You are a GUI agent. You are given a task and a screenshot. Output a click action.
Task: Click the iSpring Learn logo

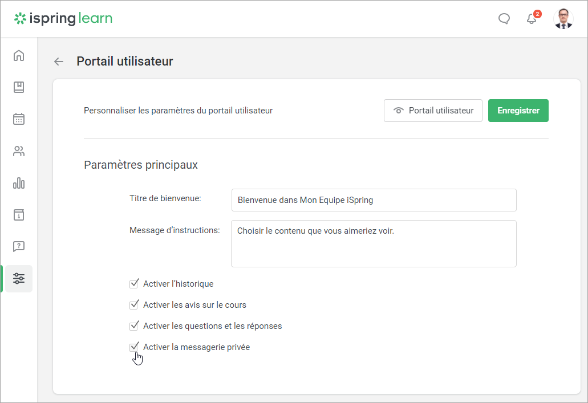pos(63,18)
